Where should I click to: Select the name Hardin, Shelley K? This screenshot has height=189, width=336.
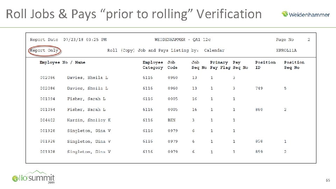click(x=89, y=120)
